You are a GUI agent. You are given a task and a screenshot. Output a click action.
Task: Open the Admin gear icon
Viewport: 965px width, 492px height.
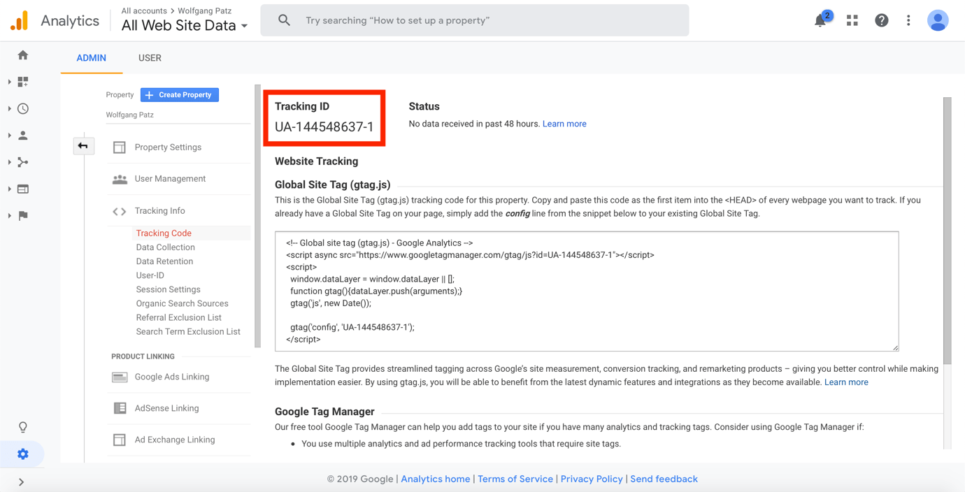[x=23, y=454]
